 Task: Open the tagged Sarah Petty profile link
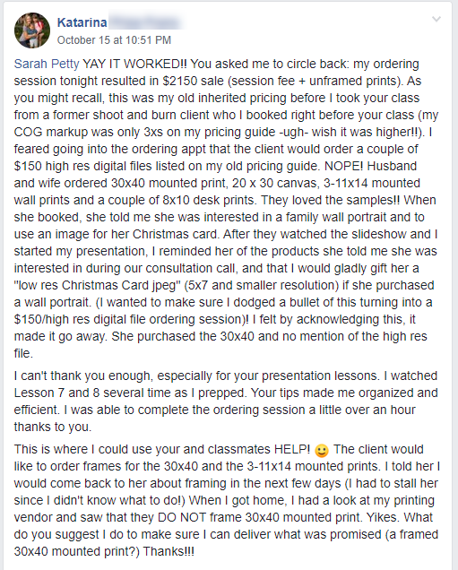47,64
